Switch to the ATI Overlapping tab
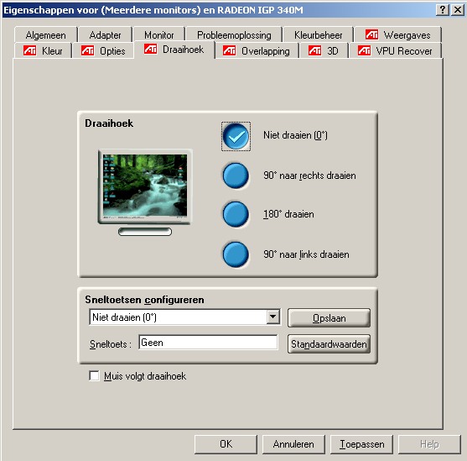 [x=257, y=51]
